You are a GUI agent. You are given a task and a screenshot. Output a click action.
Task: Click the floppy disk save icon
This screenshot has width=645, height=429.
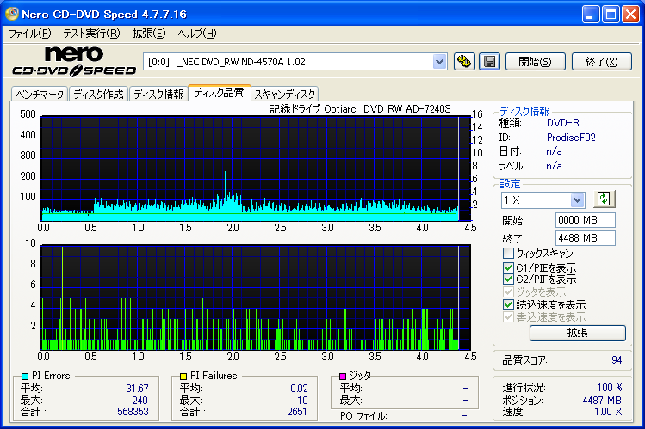489,62
